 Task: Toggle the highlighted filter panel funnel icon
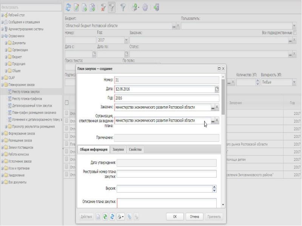point(112,8)
